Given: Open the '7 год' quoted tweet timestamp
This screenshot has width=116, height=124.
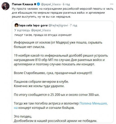Looking at the screenshot, I should point(74,25).
